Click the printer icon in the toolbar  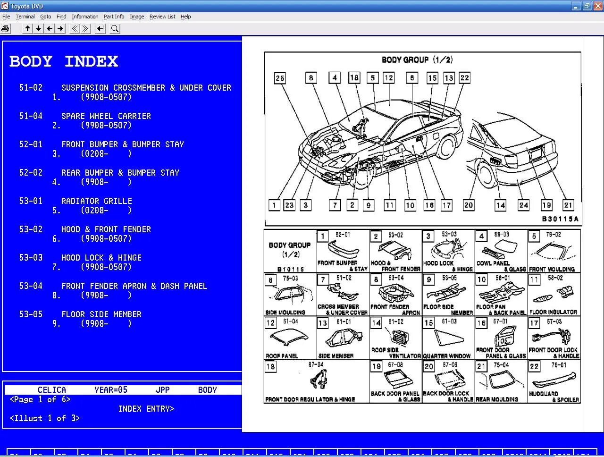5,29
